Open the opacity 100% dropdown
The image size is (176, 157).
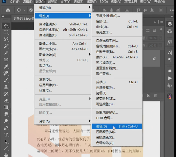160,38
